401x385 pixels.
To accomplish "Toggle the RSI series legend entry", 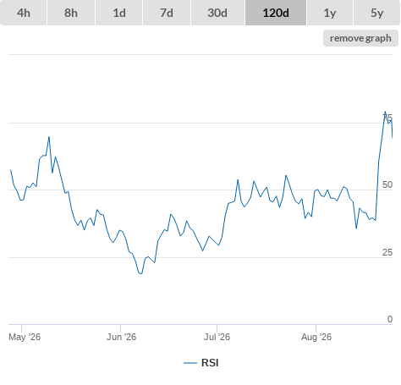I will 201,363.
